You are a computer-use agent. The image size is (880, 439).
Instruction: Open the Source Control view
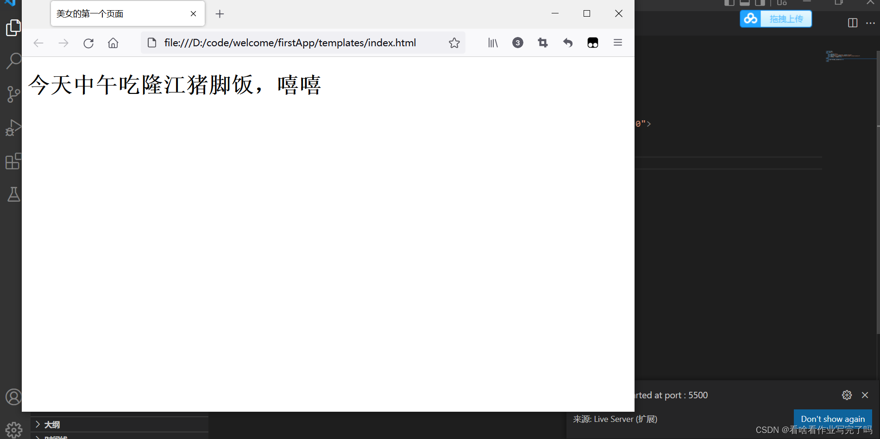(x=13, y=94)
